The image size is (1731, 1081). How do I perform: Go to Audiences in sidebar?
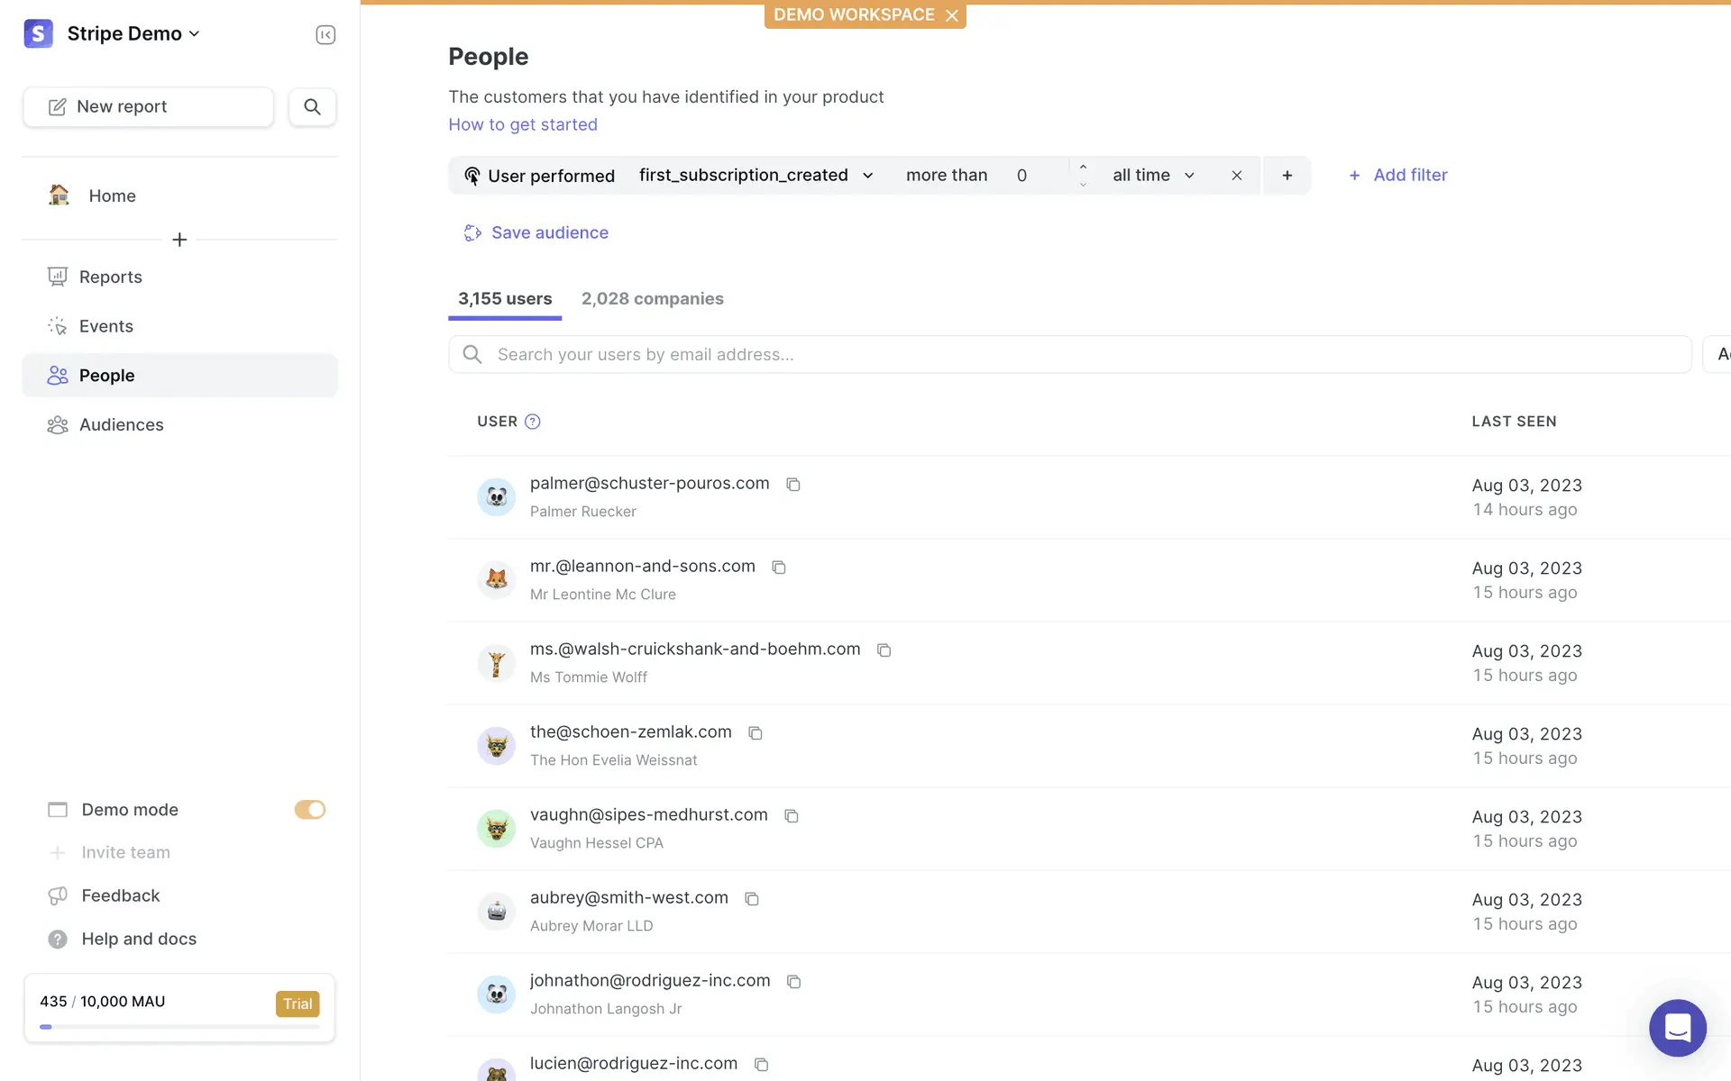point(121,424)
